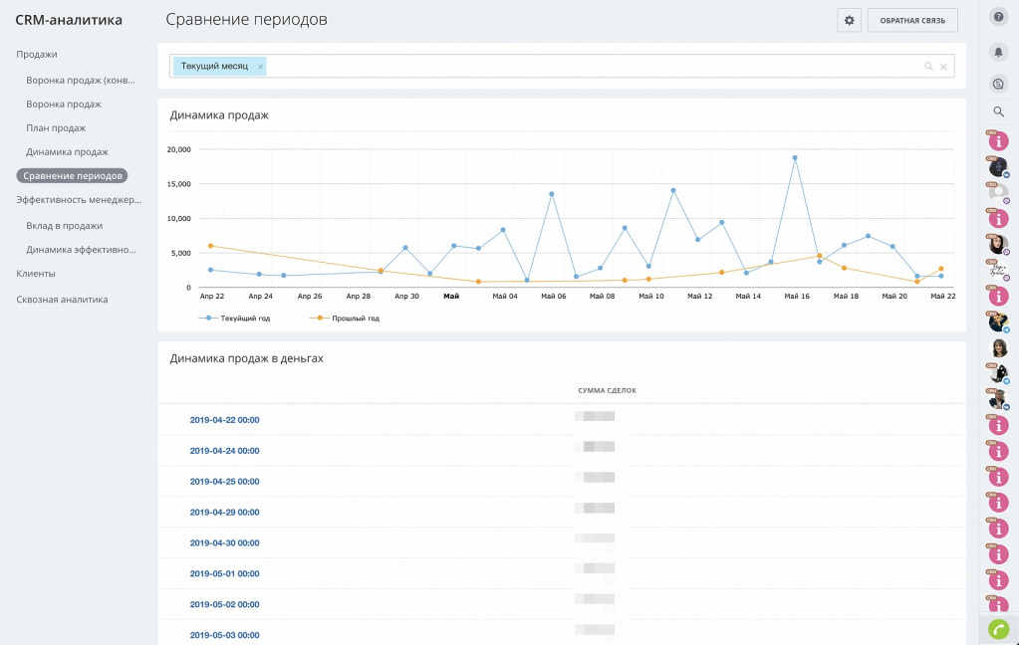Click the green phone call icon
Viewport: 1019px width, 645px height.
[999, 629]
